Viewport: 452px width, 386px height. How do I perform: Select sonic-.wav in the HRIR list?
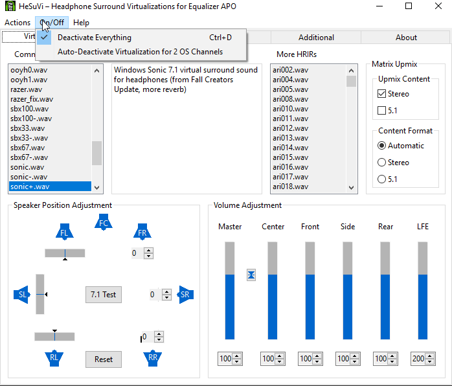point(50,177)
